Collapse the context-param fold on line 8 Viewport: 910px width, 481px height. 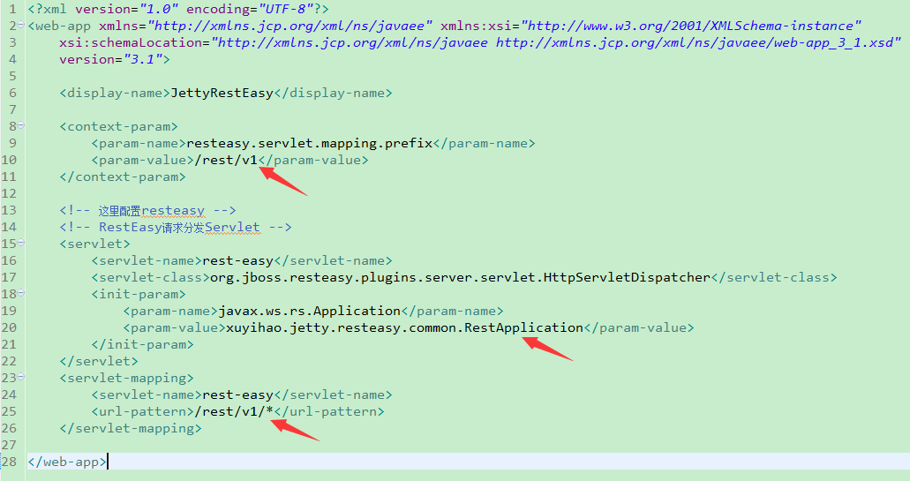coord(21,124)
